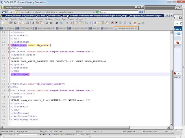The height and width of the screenshot is (138, 185).
Task: Click the Redo arrow toolbar icon
Action: (51, 23)
